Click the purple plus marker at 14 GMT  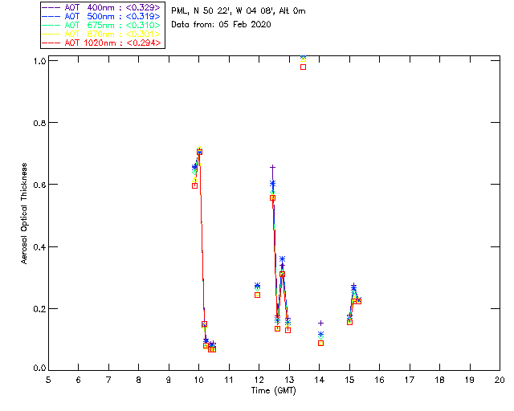coord(321,324)
